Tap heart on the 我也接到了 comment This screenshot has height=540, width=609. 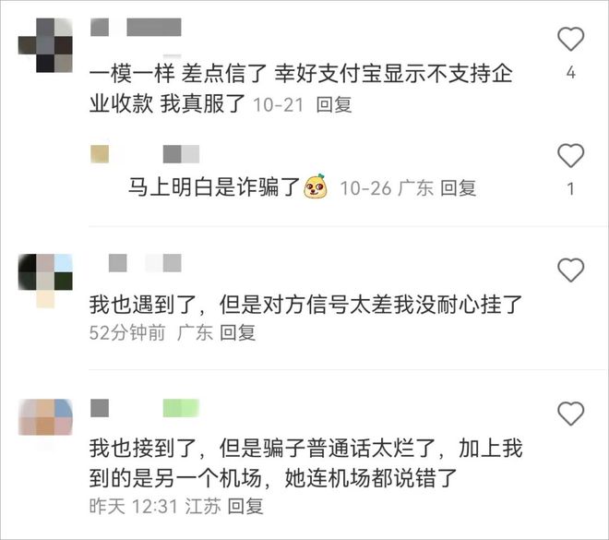(570, 413)
